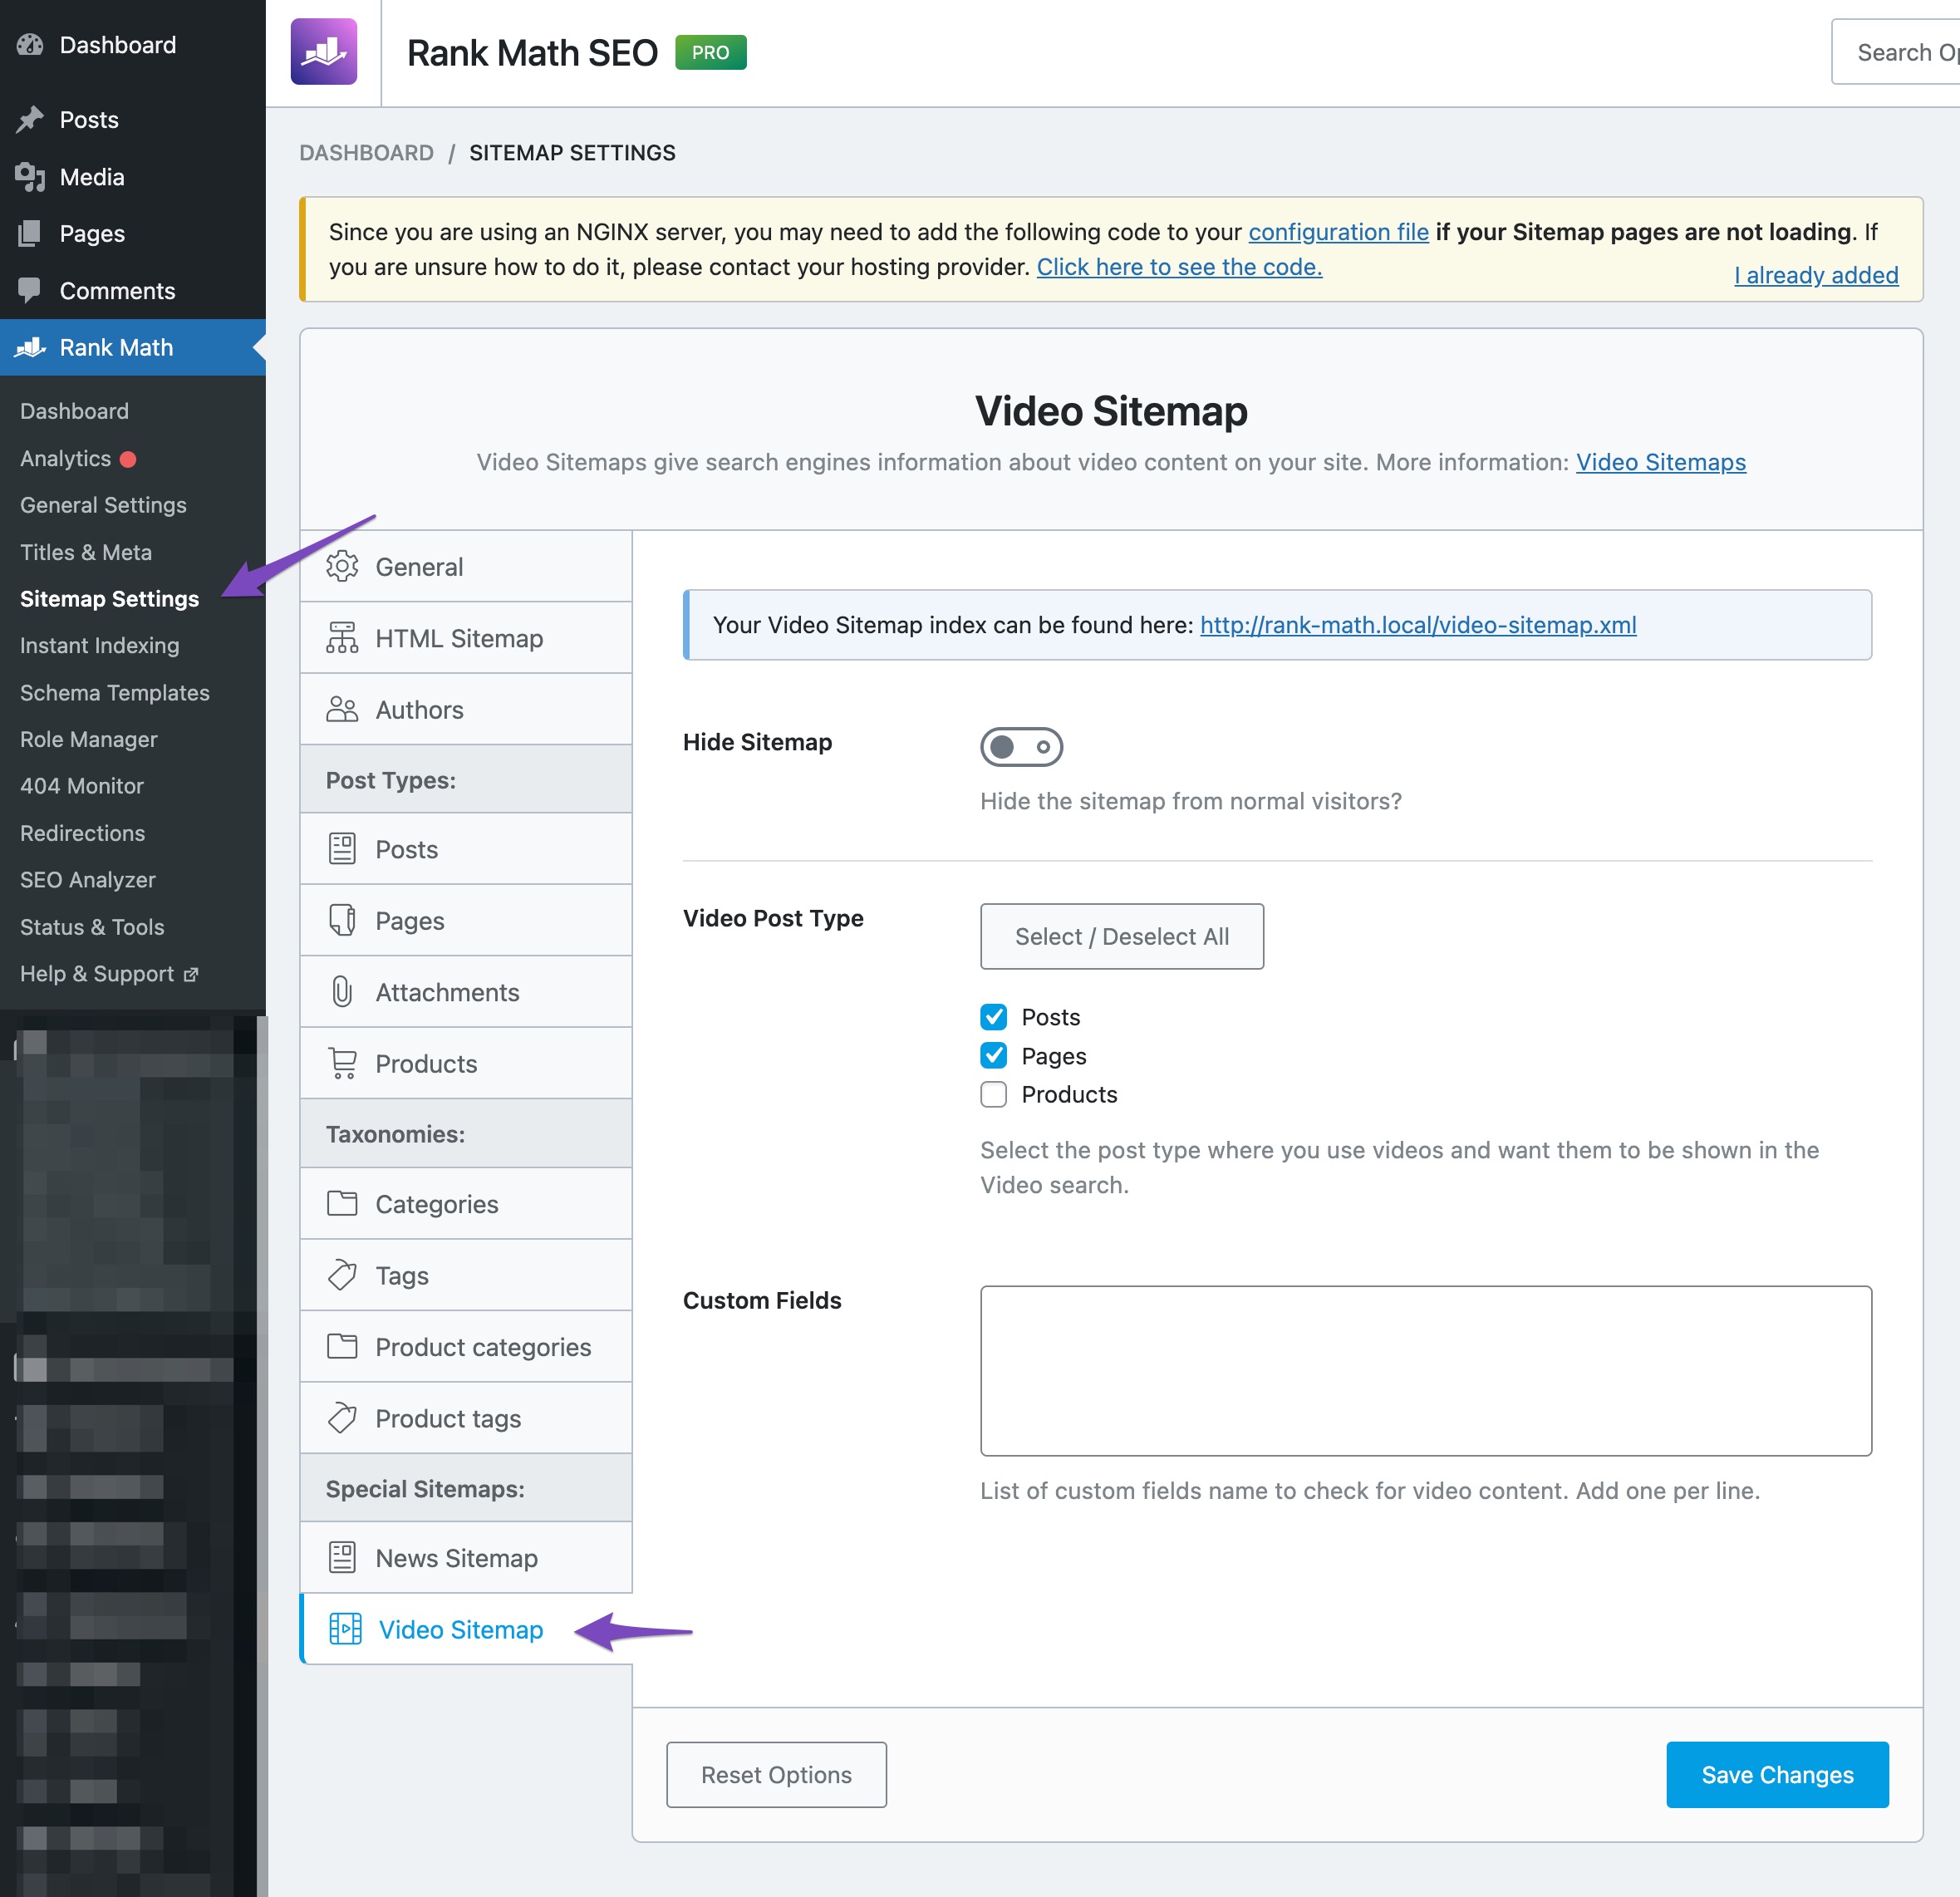1960x1897 pixels.
Task: Dismiss notice via 'I already added' link
Action: coord(1816,275)
